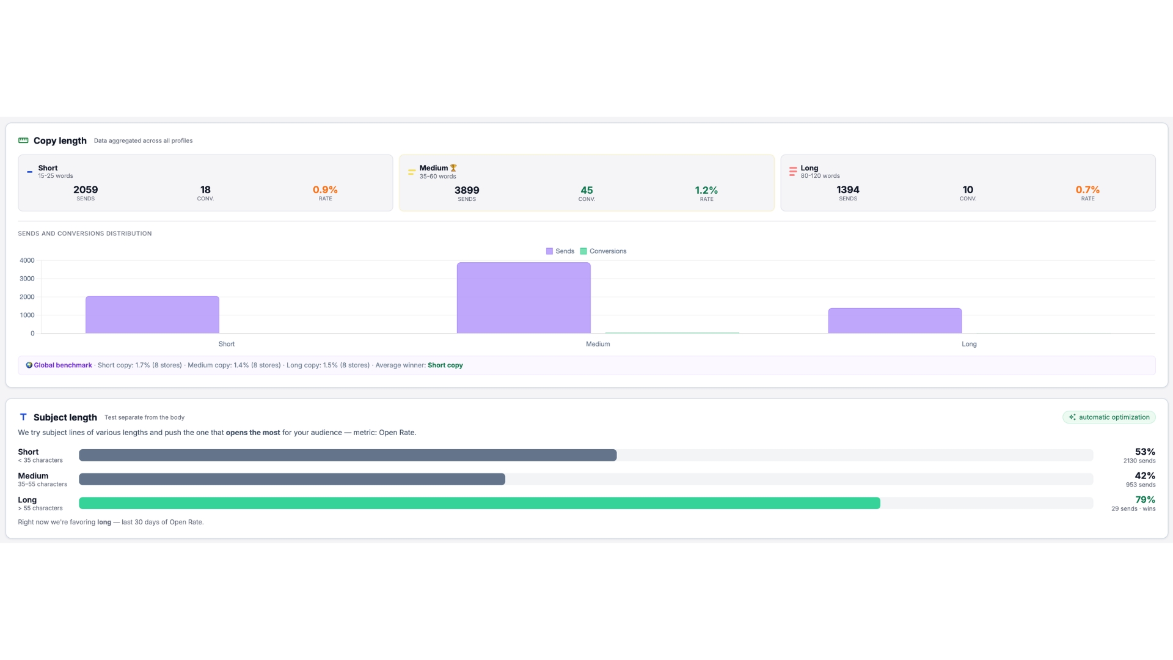
Task: Click "Data aggregated across all profiles" text
Action: [143, 141]
